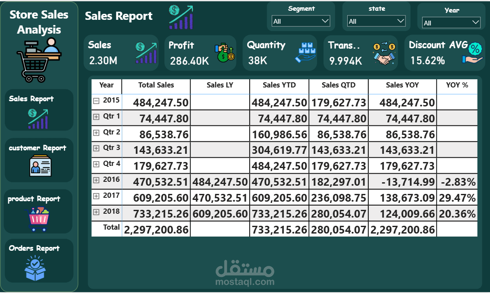Open the Orders Report page label
Screen dimensions: 490x293
[x=34, y=248]
